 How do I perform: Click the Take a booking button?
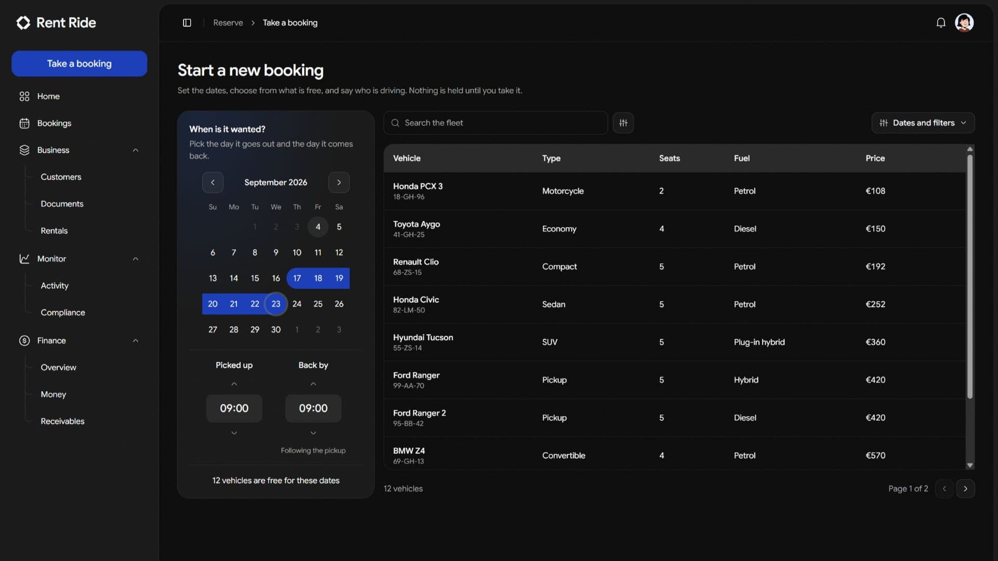pos(79,63)
